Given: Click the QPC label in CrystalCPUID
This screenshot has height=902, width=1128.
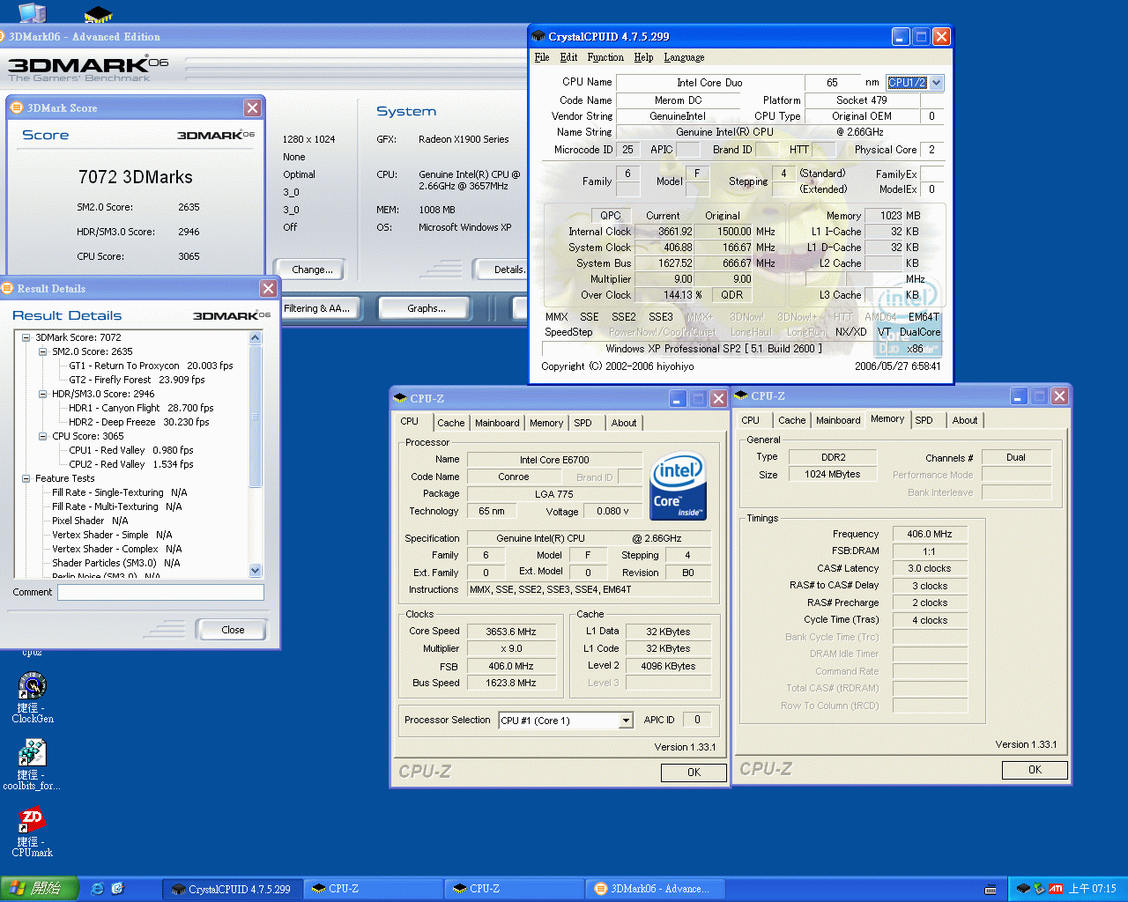Looking at the screenshot, I should coord(611,216).
